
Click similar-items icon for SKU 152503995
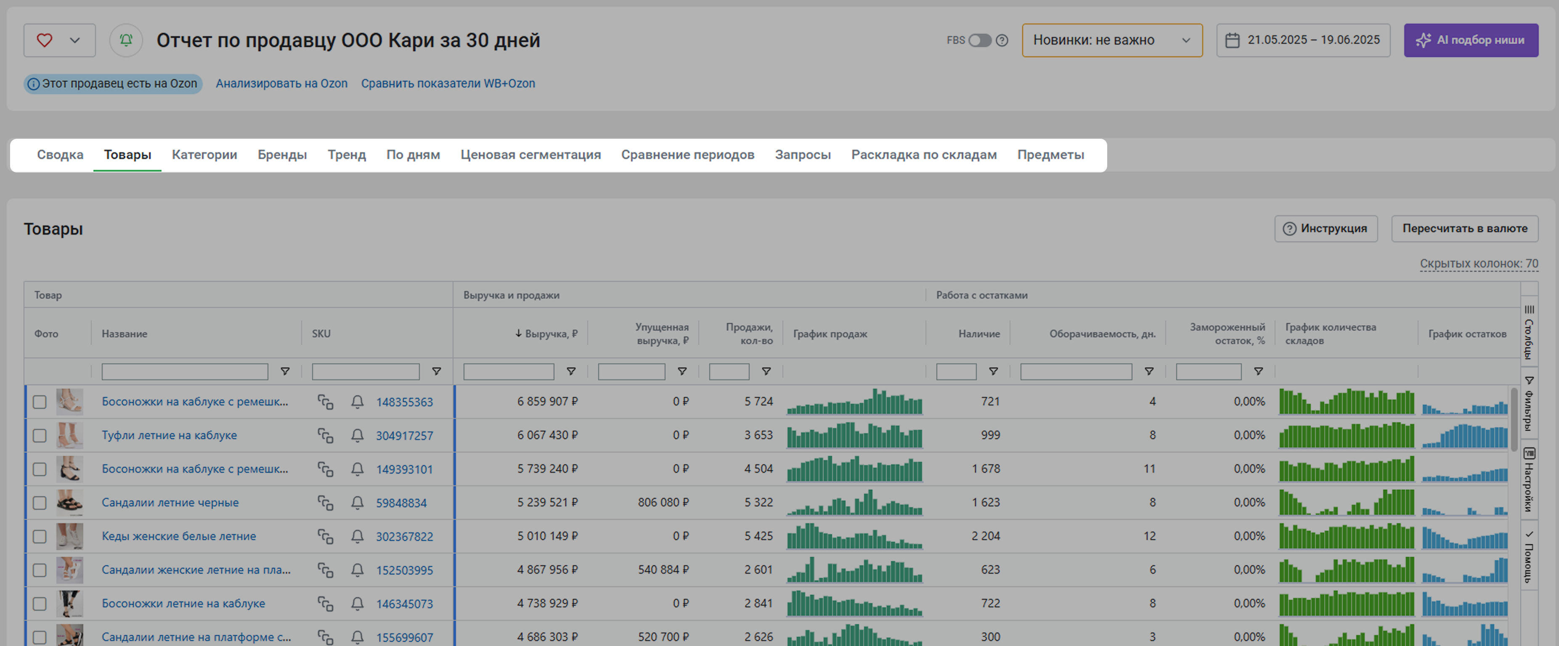pos(326,570)
